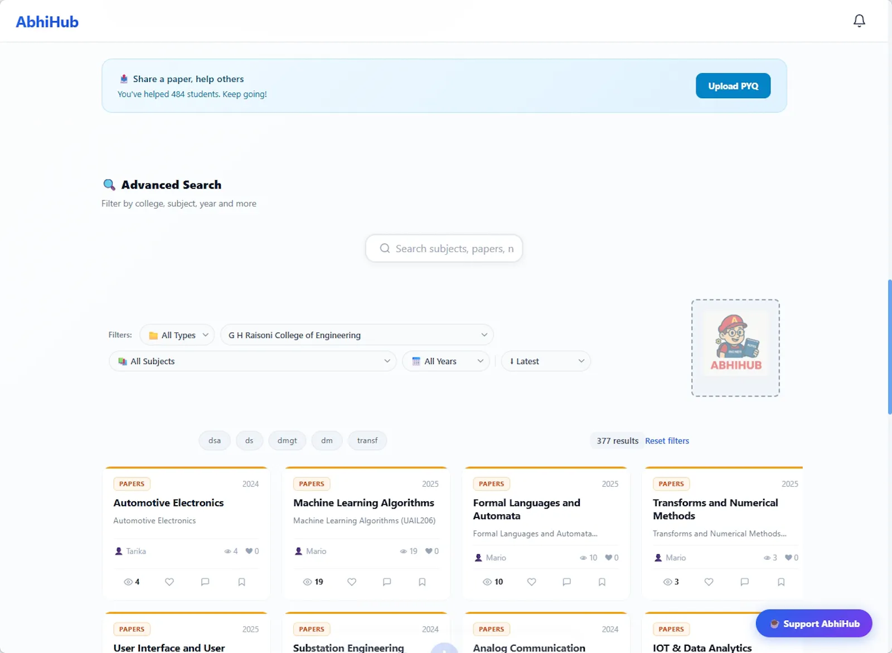Image resolution: width=892 pixels, height=653 pixels.
Task: Open the Automotive Electronics paper title
Action: 168,502
